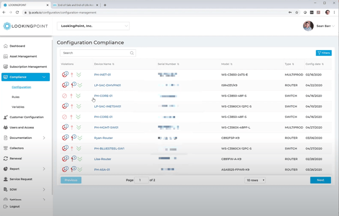Click Sean Barr's profile avatar
This screenshot has height=216, width=339.
pyautogui.click(x=308, y=26)
